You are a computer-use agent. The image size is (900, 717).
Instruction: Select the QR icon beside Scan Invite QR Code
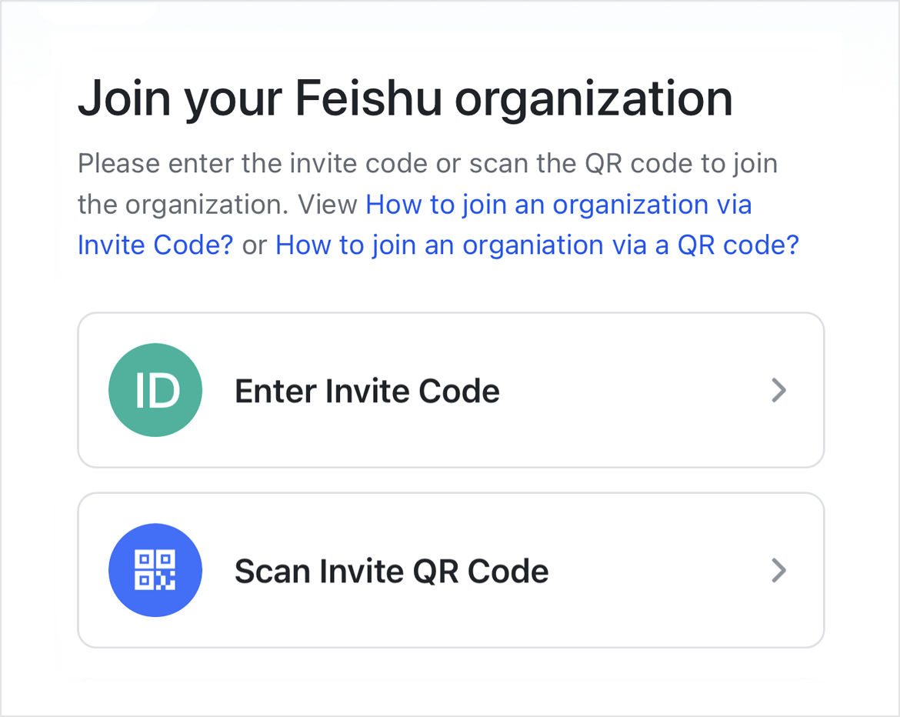pyautogui.click(x=155, y=570)
